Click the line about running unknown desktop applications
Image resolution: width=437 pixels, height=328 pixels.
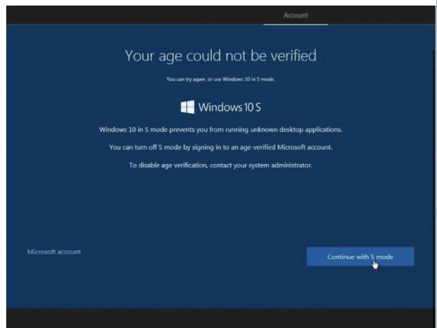coord(221,130)
